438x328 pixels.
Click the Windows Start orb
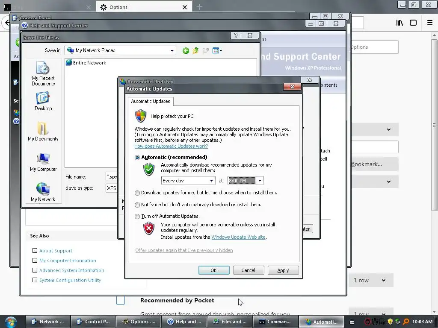pyautogui.click(x=11, y=322)
